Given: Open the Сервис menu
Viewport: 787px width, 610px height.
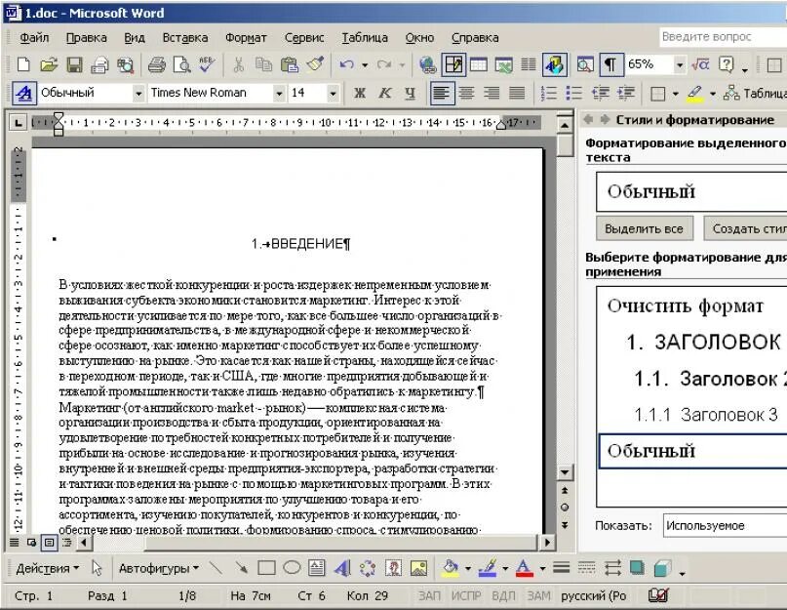Looking at the screenshot, I should tap(303, 37).
